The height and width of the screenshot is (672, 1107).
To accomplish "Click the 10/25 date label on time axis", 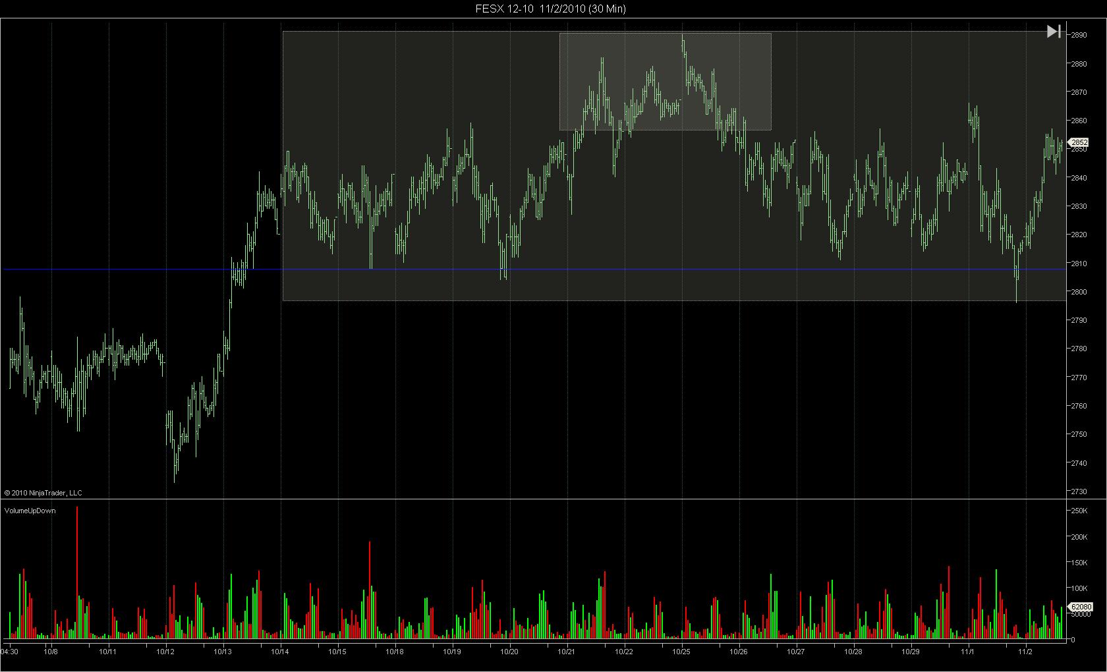I will (681, 652).
